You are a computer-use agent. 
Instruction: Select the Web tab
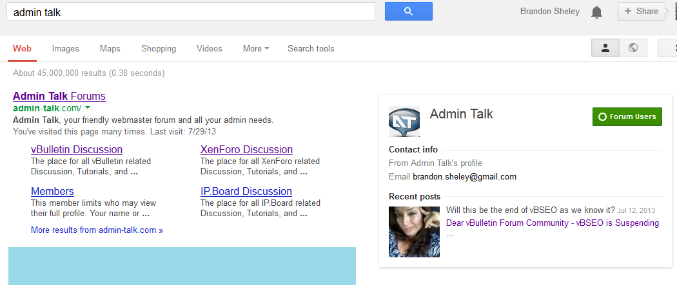[22, 49]
